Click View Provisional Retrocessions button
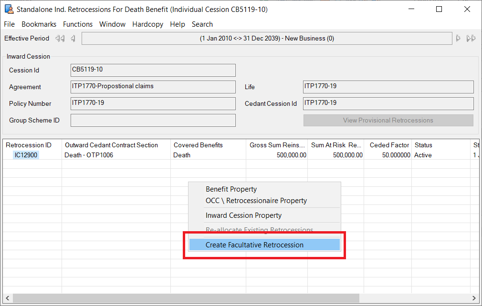Viewport: 482px width, 306px height. 388,121
